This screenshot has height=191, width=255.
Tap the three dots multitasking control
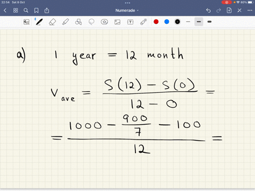127,3
